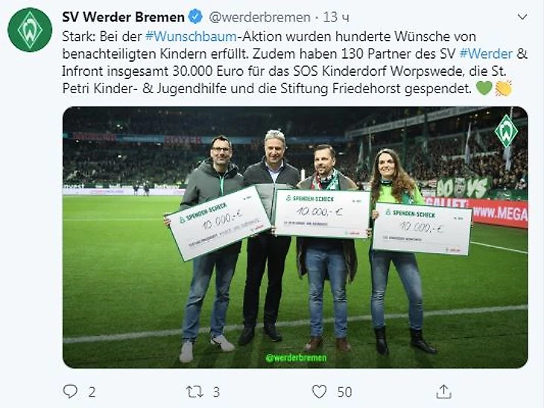Click the tweet body text
Viewport: 544px width, 408px height.
295,63
